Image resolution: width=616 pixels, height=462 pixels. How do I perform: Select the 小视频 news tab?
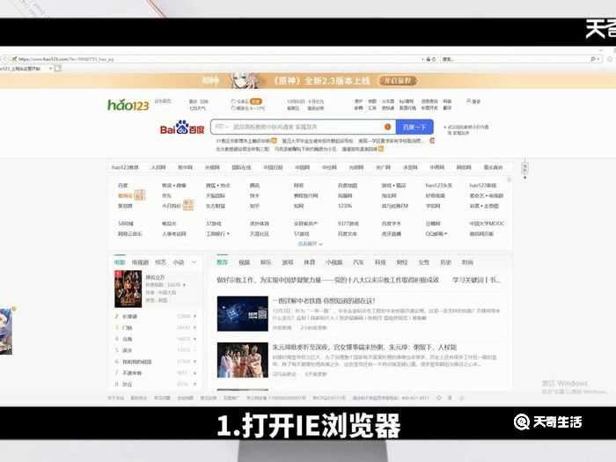334,262
